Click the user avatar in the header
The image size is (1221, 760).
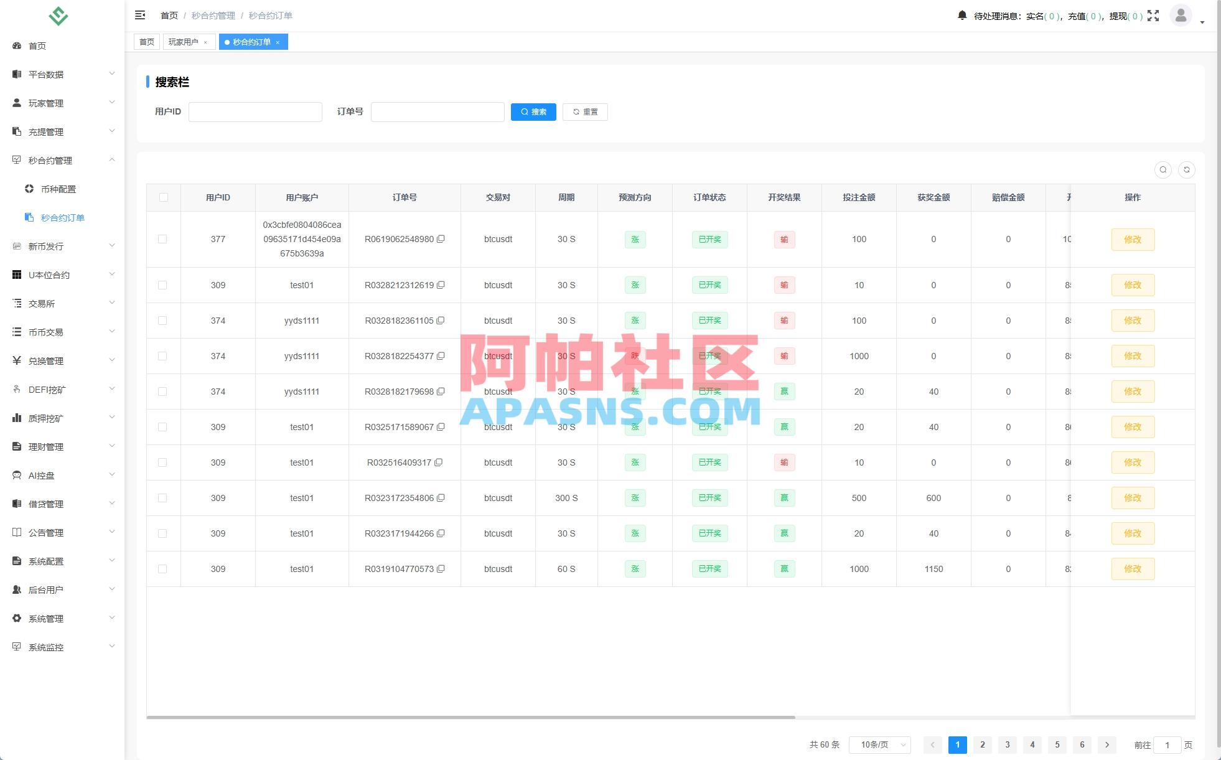[1180, 16]
